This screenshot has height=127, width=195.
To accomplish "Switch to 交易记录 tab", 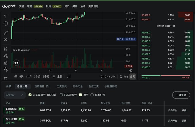I will click(78, 86).
